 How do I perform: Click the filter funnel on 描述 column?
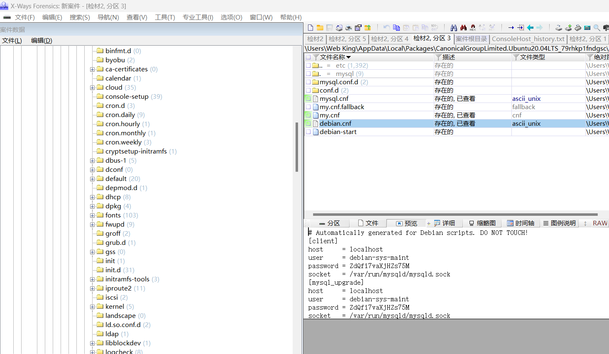tap(438, 57)
